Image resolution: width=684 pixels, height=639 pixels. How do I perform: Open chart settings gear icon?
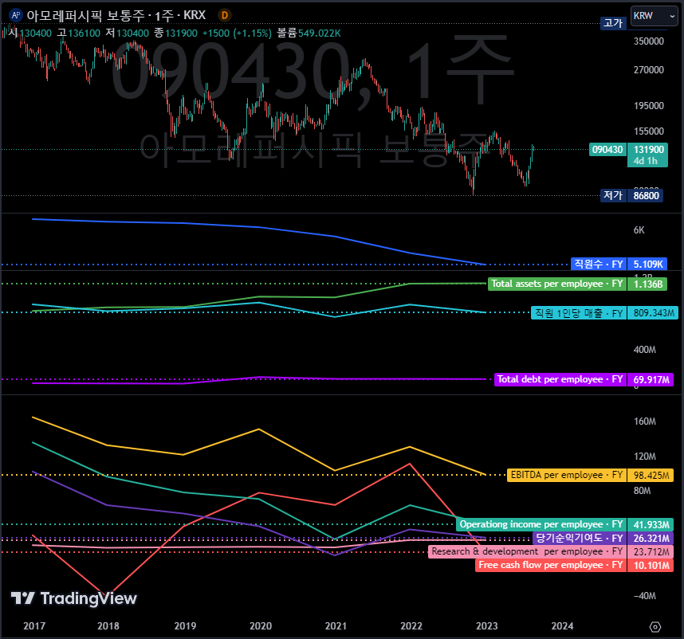coord(655,627)
